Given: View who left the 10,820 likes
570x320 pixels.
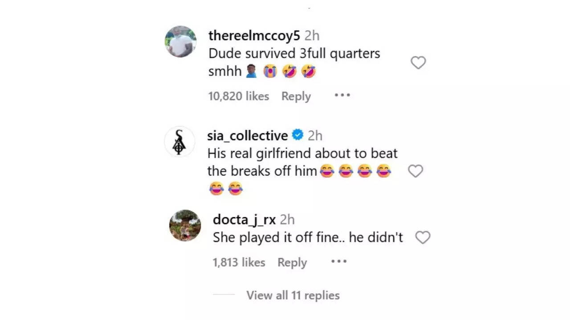Looking at the screenshot, I should tap(238, 96).
